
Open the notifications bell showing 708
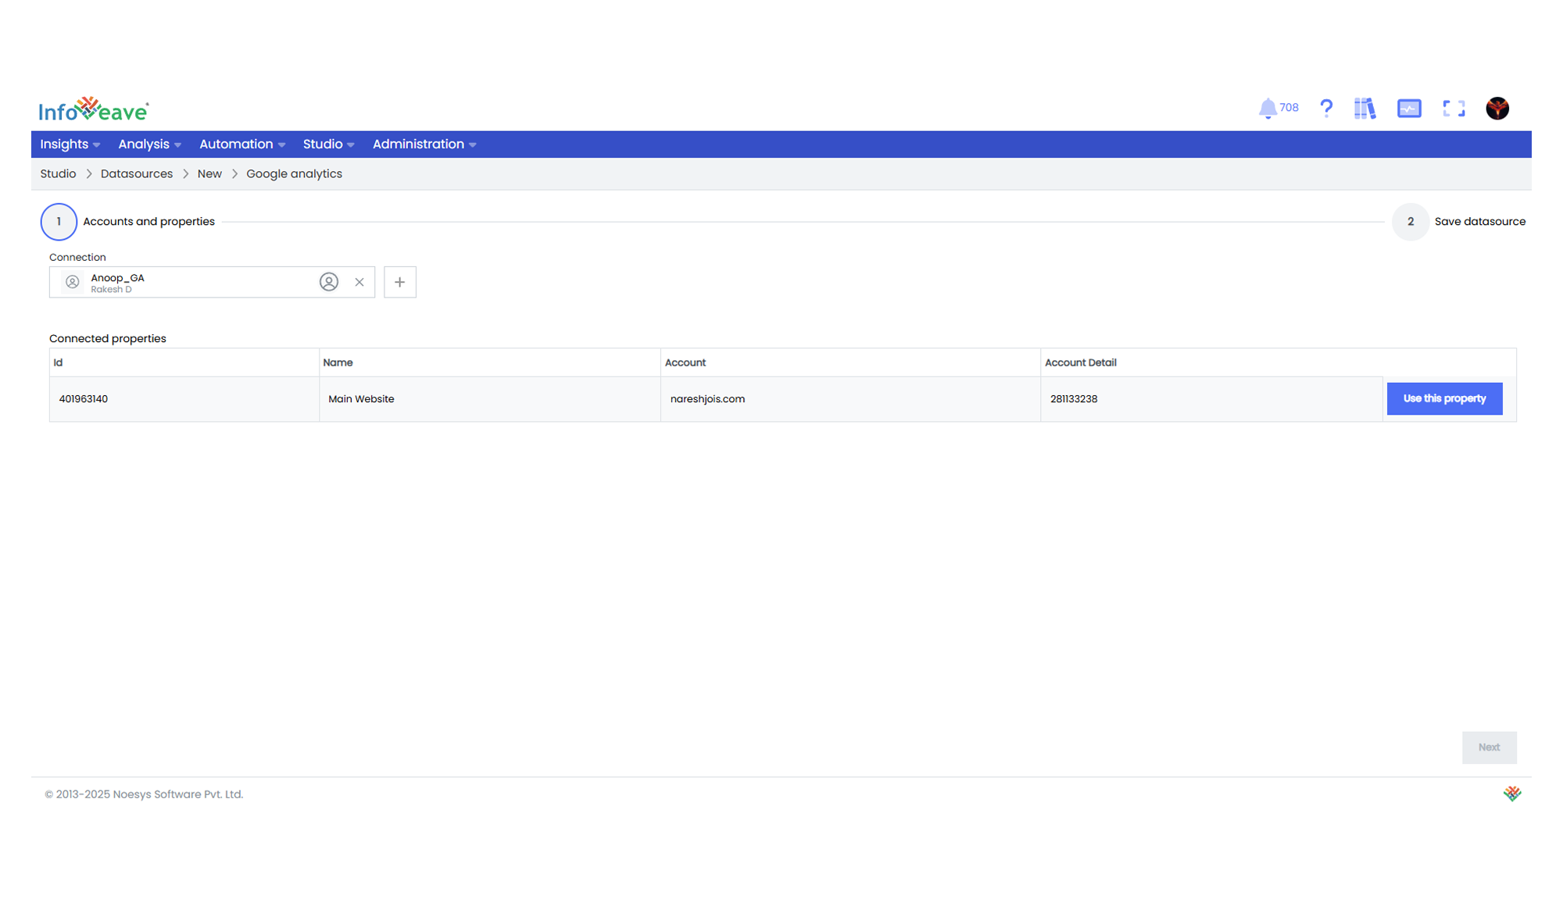point(1278,109)
